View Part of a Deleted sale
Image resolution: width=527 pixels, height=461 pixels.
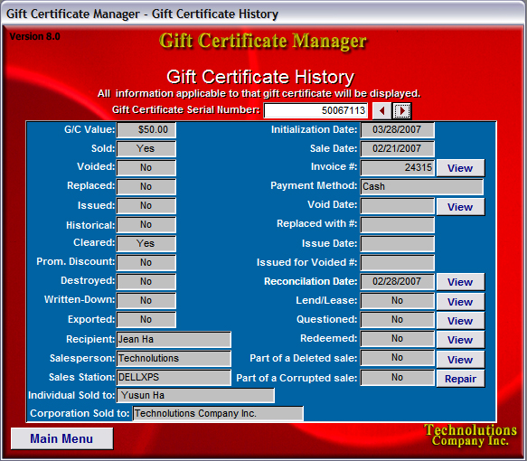click(460, 360)
